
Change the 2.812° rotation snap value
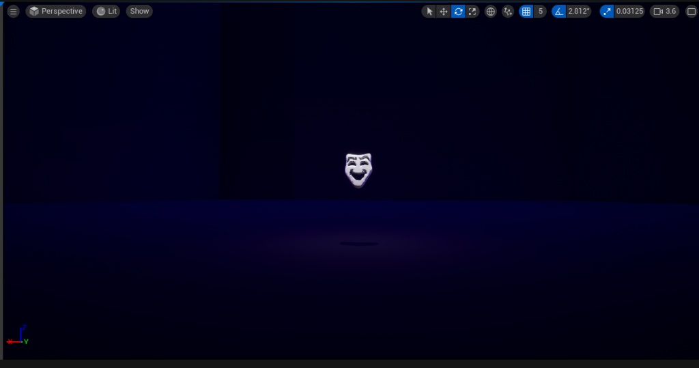[579, 11]
